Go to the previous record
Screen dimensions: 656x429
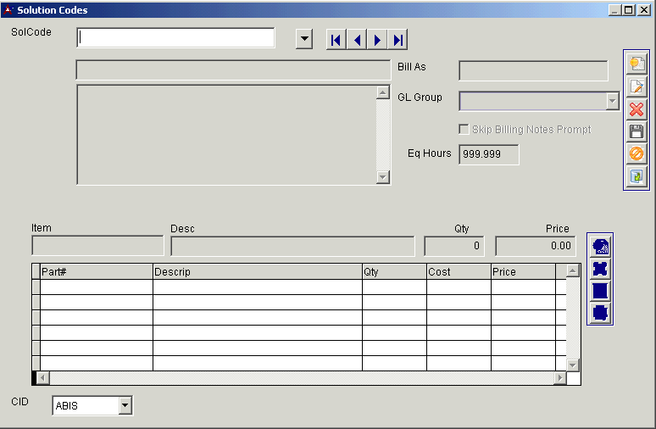tap(357, 40)
